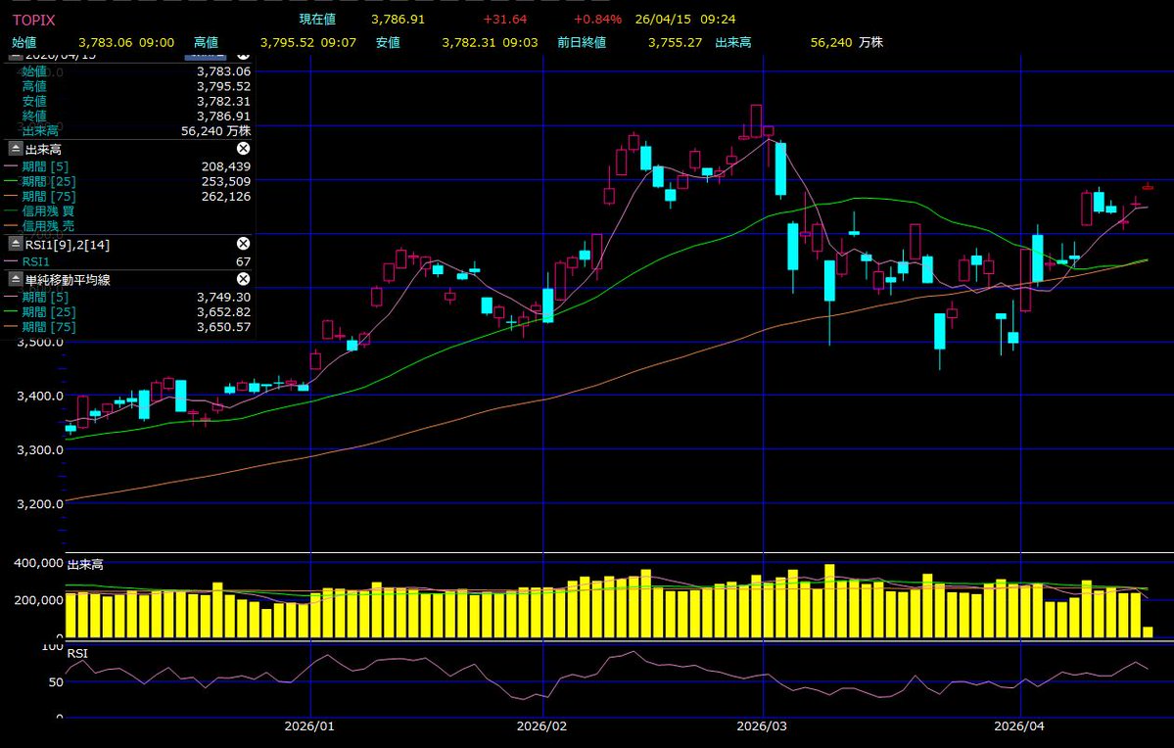Image resolution: width=1174 pixels, height=748 pixels.
Task: Click header low value 3,782.31 09:03
Action: [x=490, y=43]
